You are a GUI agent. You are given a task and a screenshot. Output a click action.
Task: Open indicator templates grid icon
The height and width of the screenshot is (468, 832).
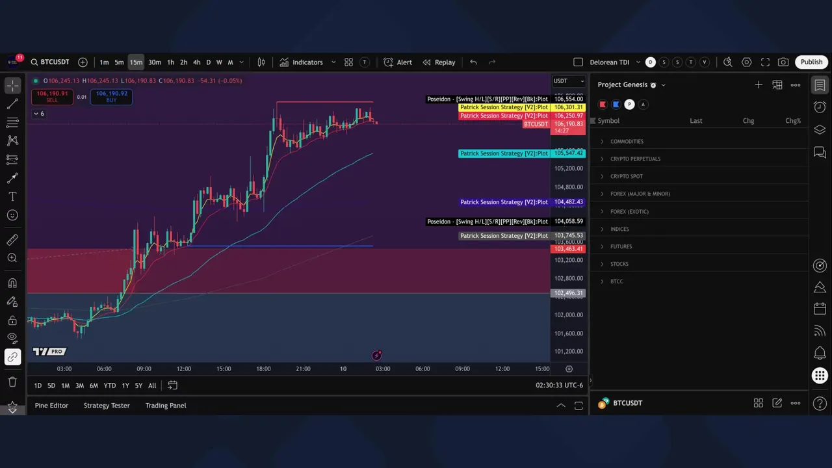(349, 62)
